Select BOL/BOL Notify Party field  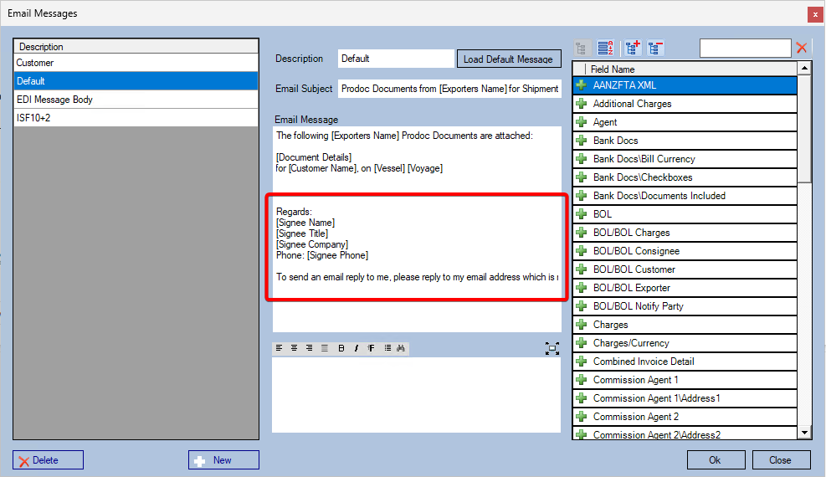[x=685, y=306]
